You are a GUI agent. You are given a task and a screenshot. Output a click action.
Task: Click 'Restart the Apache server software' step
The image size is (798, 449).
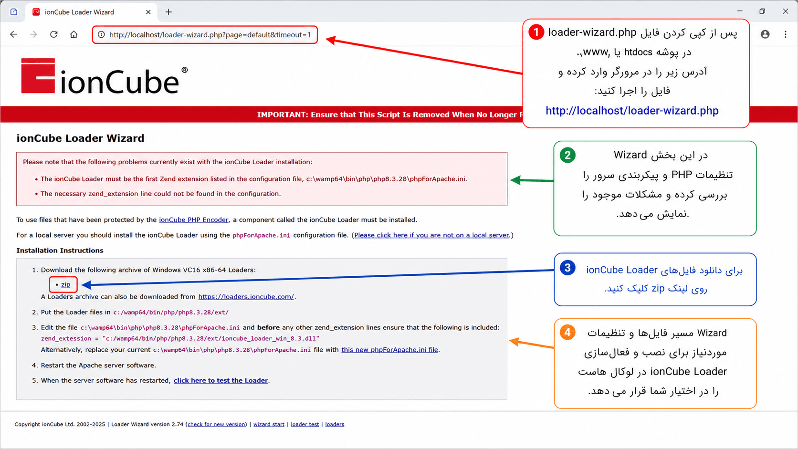[x=98, y=365]
